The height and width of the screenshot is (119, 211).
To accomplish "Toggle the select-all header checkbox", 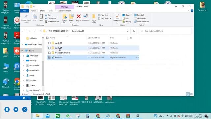I will (x=47, y=38).
